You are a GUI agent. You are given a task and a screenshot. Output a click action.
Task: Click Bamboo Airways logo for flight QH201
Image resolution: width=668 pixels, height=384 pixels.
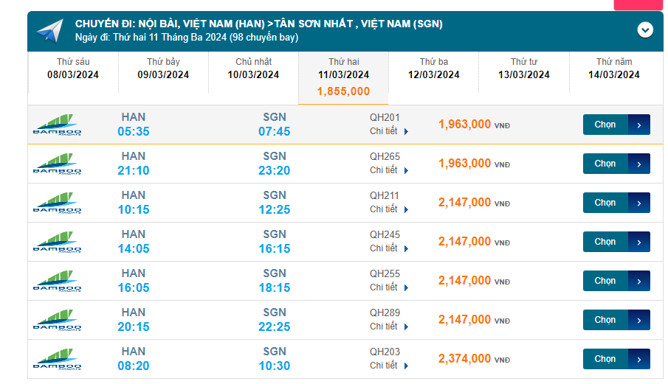tap(58, 125)
